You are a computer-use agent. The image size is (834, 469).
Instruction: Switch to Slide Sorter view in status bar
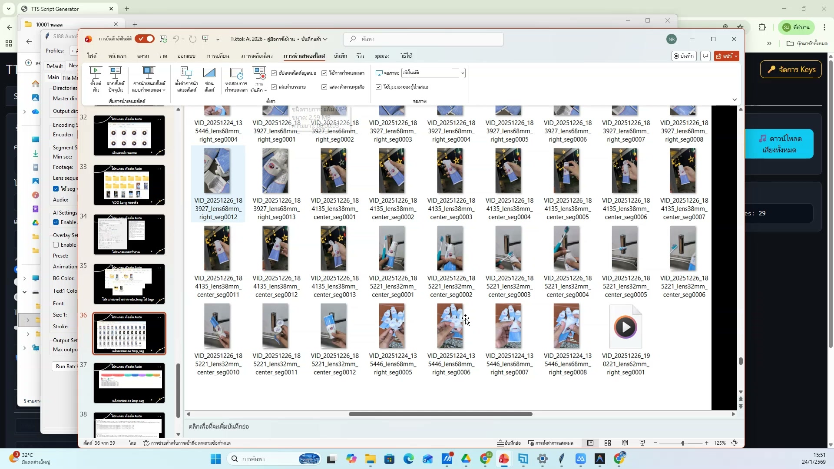(x=608, y=443)
